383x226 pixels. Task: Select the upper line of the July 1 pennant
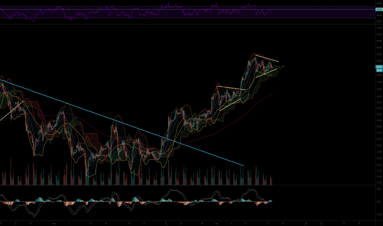231,88
